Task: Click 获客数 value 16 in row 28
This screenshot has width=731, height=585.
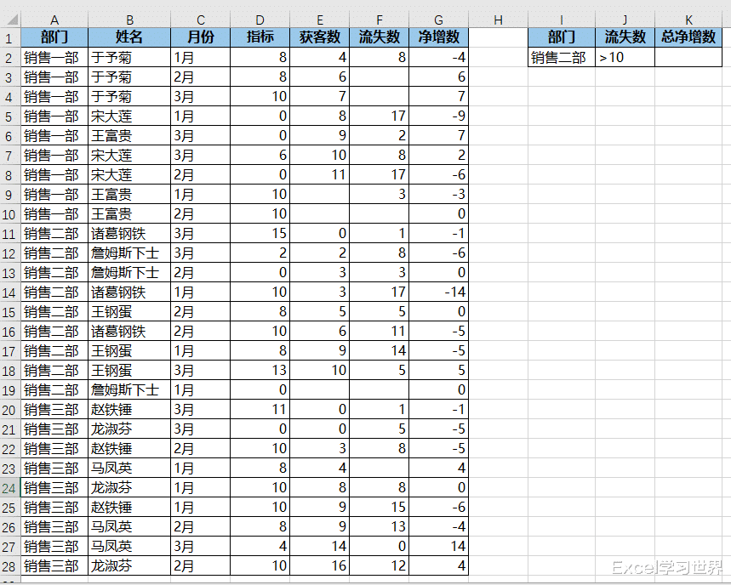Action: coord(320,566)
